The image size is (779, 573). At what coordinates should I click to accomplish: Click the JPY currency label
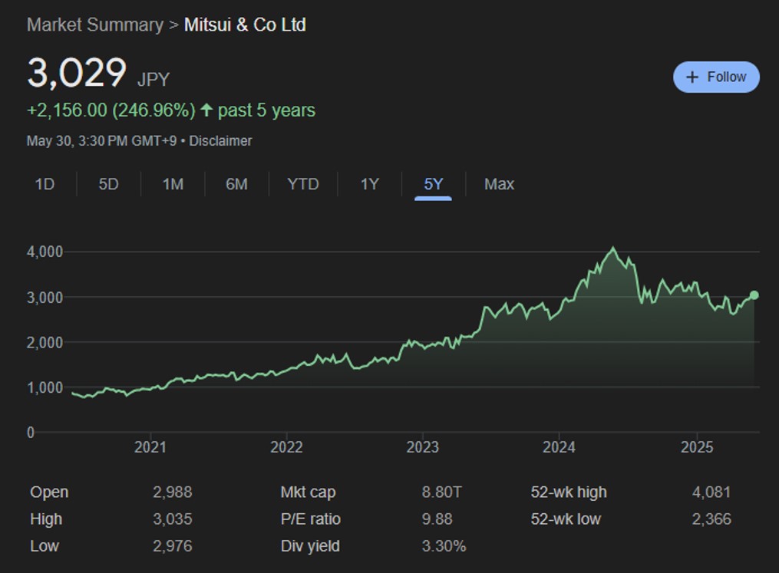(153, 80)
